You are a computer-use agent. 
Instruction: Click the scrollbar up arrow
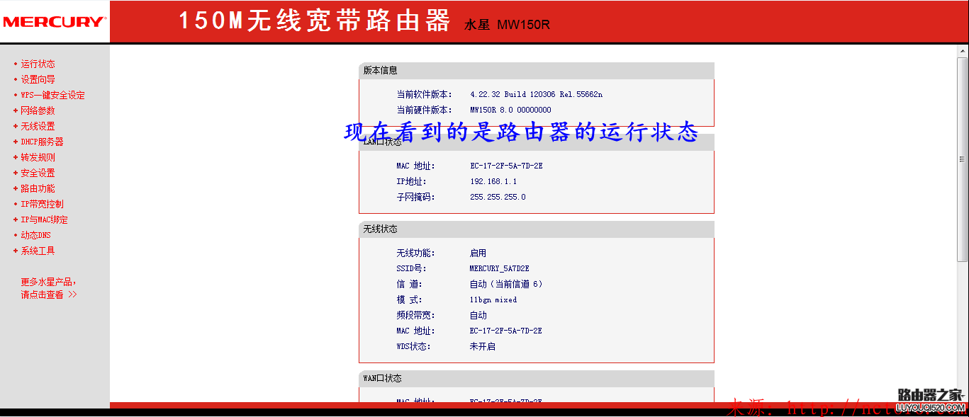tap(963, 52)
